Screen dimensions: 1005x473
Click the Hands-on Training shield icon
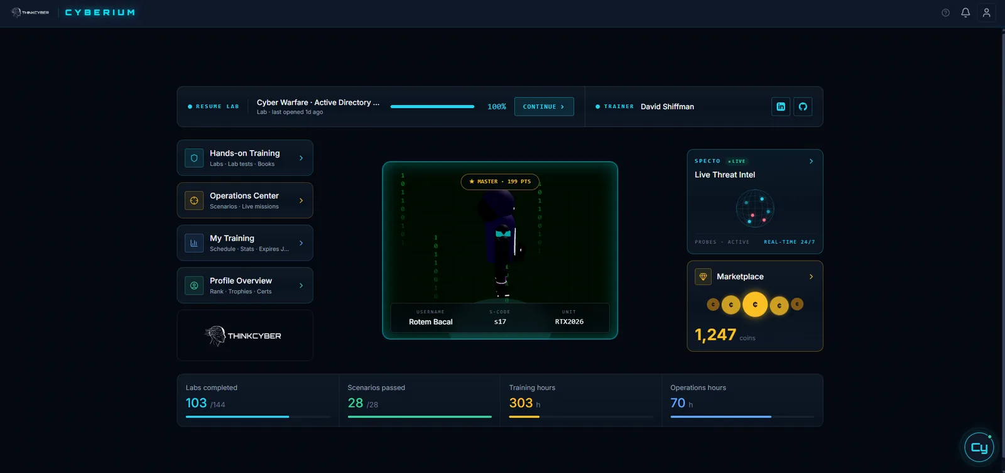[x=194, y=158]
